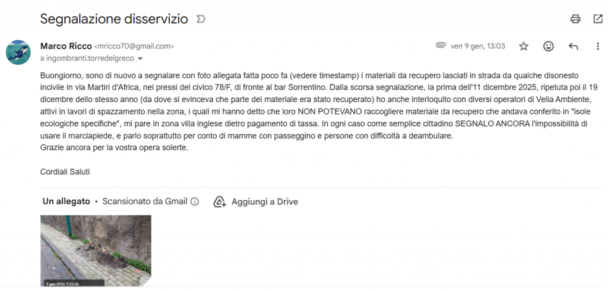This screenshot has height=291, width=608.
Task: Open the three-dot more options menu
Action: 597,46
